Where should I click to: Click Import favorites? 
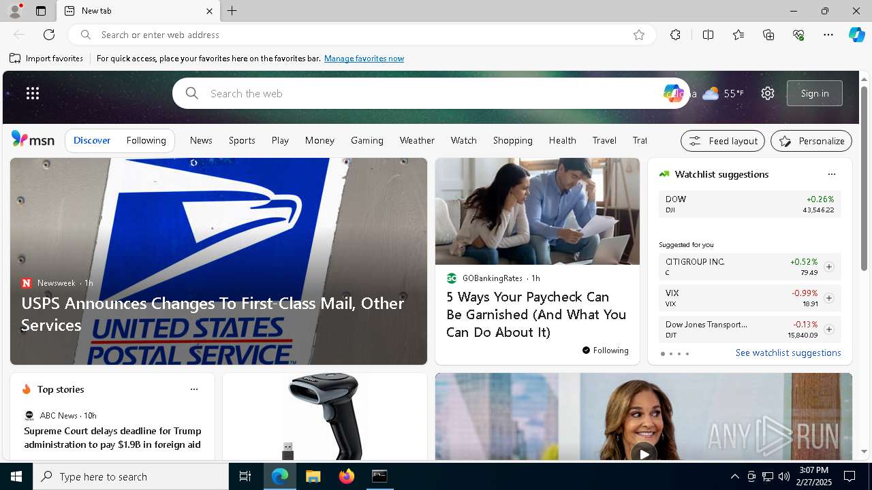coord(46,59)
